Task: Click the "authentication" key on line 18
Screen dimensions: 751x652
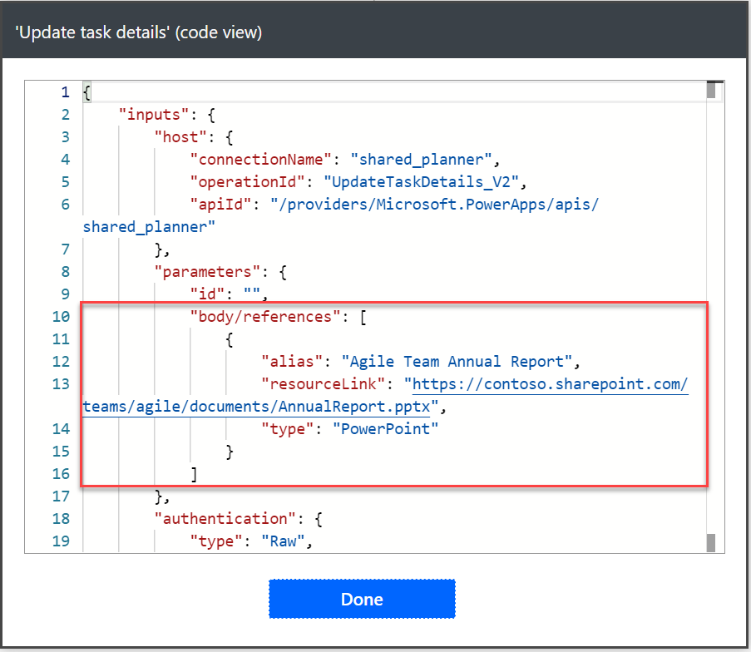Action: [x=225, y=519]
